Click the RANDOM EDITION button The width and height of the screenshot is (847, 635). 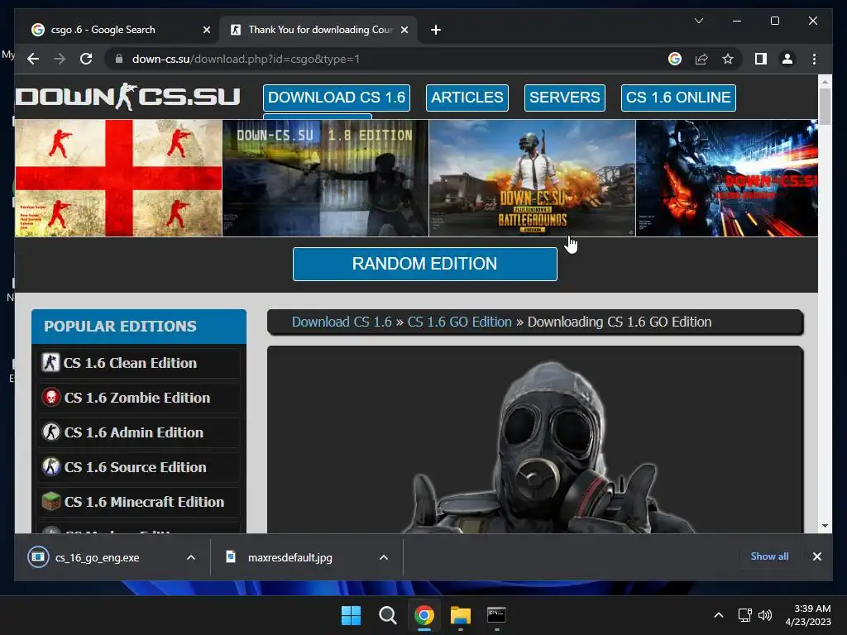(x=424, y=264)
